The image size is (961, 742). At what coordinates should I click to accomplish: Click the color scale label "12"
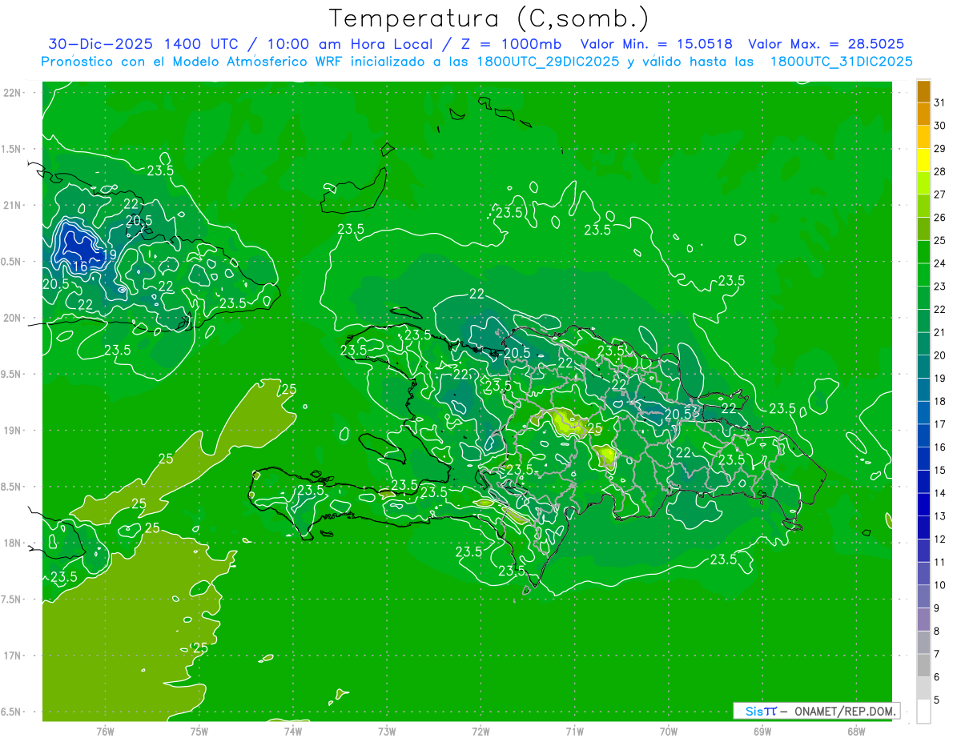click(940, 539)
